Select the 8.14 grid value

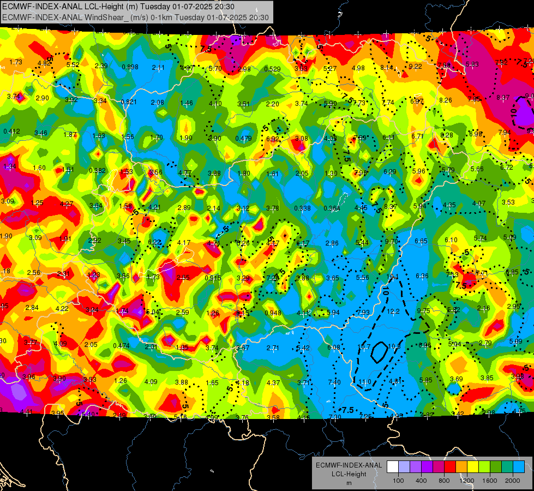point(387,68)
